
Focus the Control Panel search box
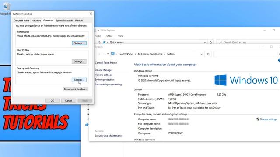coord(246,54)
